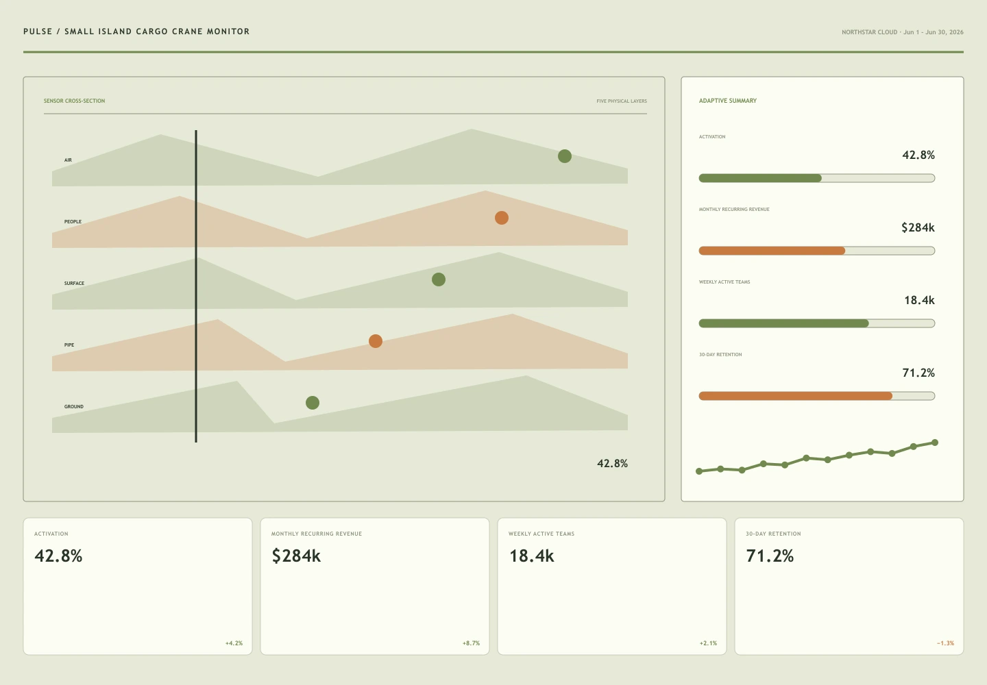Screen dimensions: 987x685
Task: Click the 42.8% readout below the cross-section chart
Action: [x=613, y=464]
